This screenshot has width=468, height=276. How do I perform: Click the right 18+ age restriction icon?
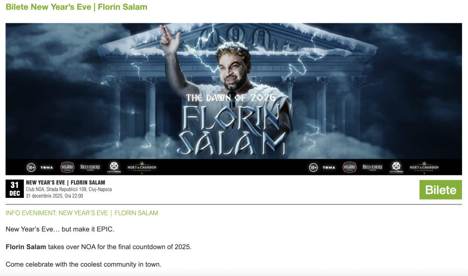click(x=313, y=167)
